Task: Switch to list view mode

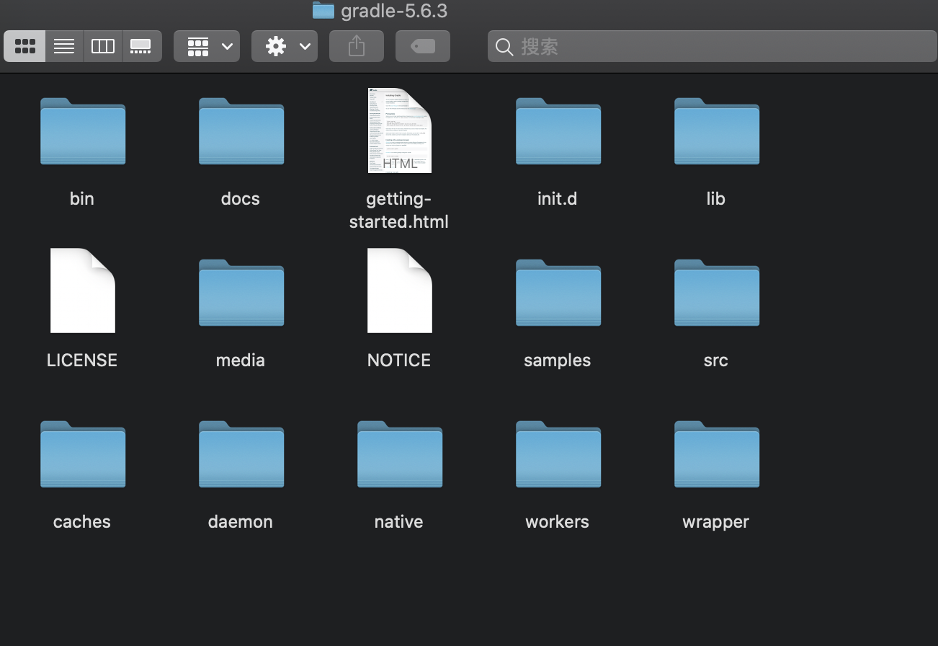Action: click(x=64, y=46)
